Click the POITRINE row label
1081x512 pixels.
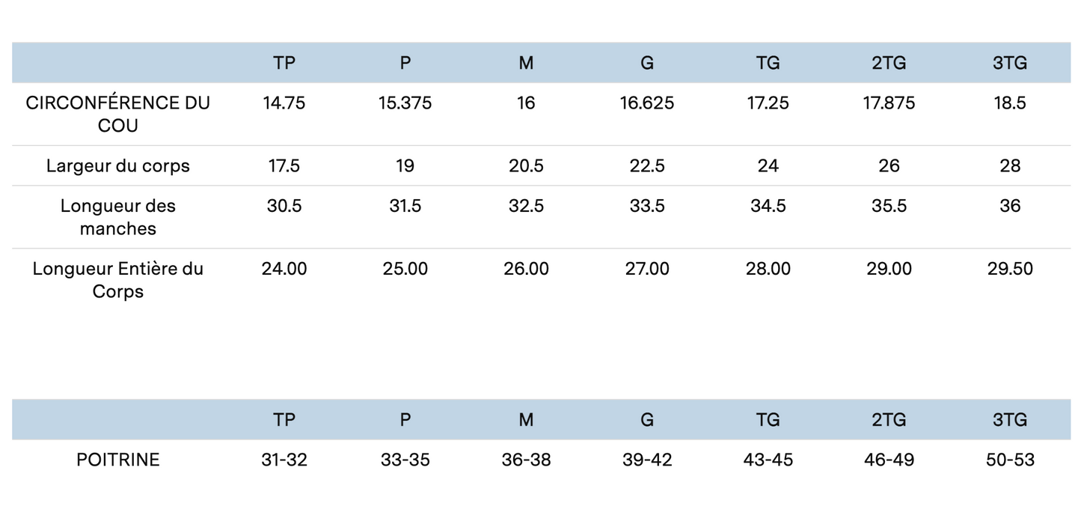118,460
